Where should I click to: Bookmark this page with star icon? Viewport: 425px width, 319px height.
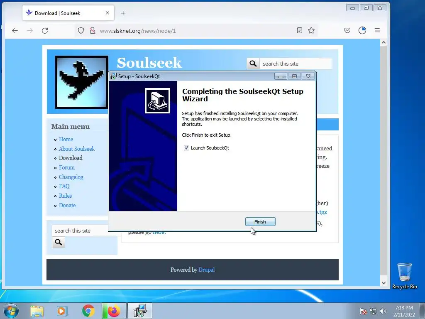point(311,30)
